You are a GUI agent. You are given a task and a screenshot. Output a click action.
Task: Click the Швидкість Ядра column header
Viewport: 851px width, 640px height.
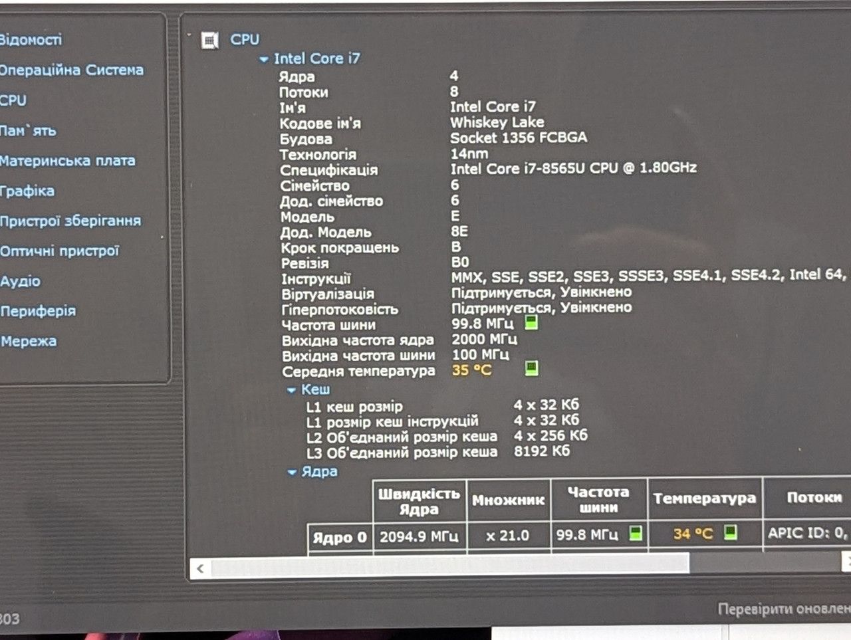[x=420, y=501]
